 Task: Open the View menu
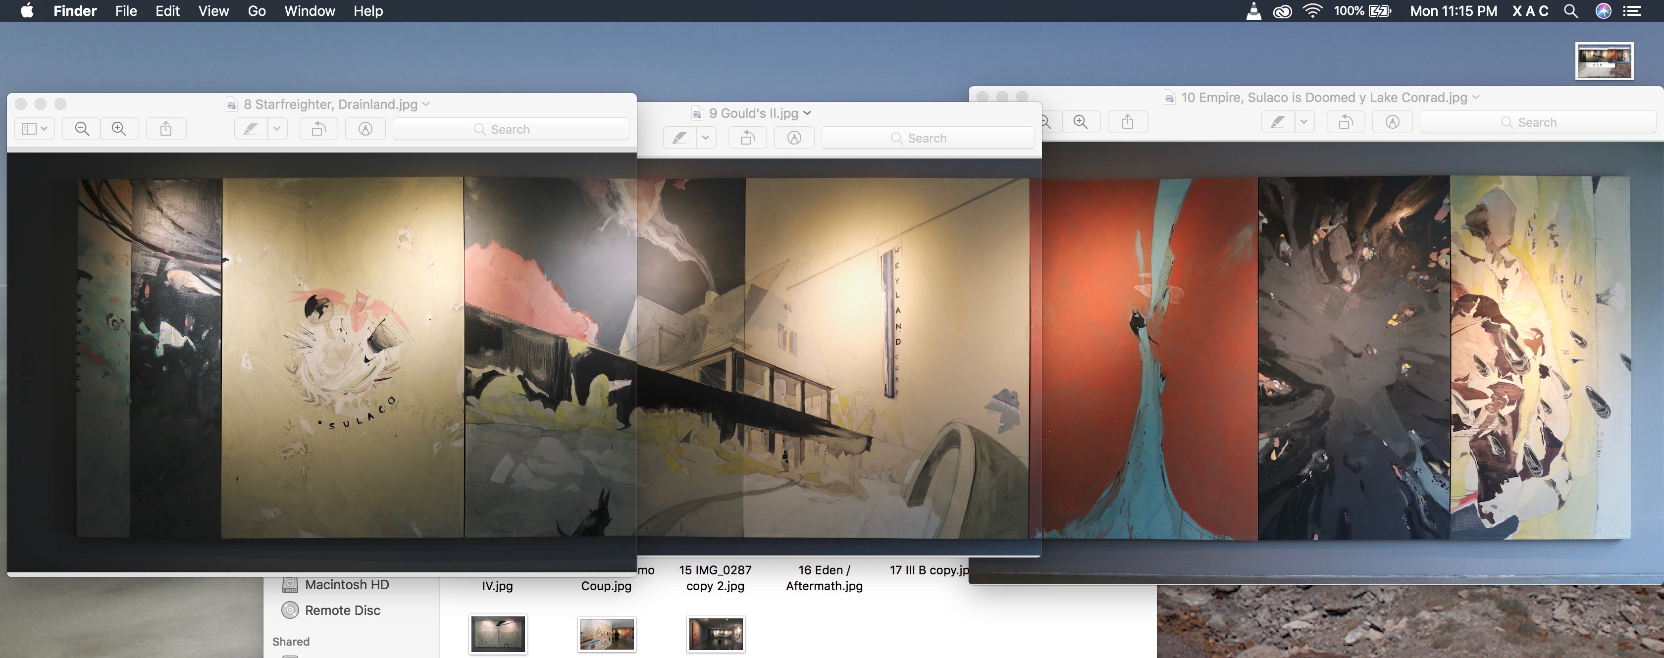tap(213, 11)
